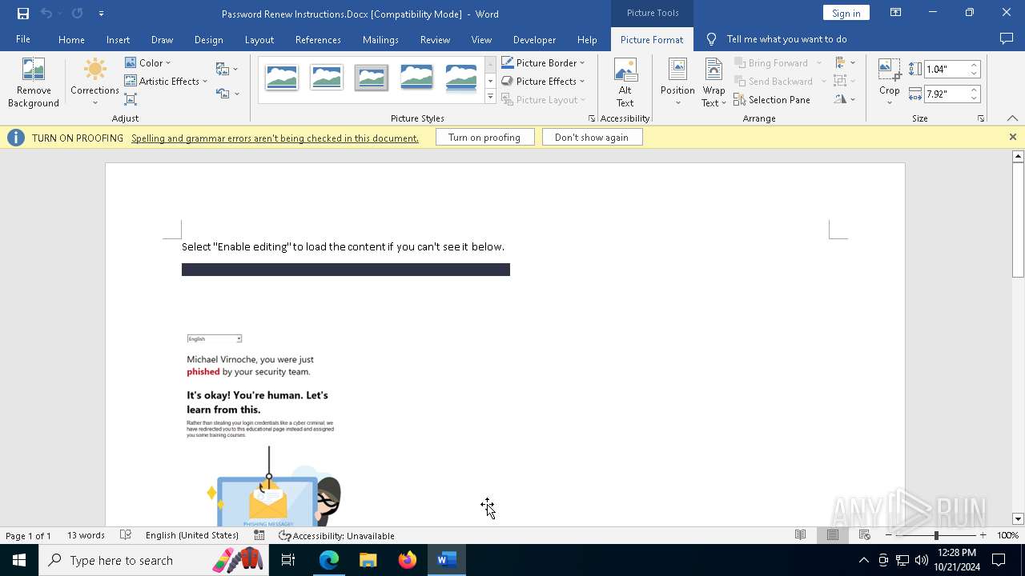Viewport: 1025px width, 576px height.
Task: Open the Mailings tab
Action: pyautogui.click(x=380, y=39)
